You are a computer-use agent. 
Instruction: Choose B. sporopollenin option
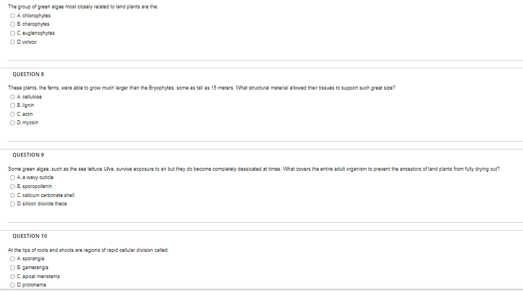(12, 186)
